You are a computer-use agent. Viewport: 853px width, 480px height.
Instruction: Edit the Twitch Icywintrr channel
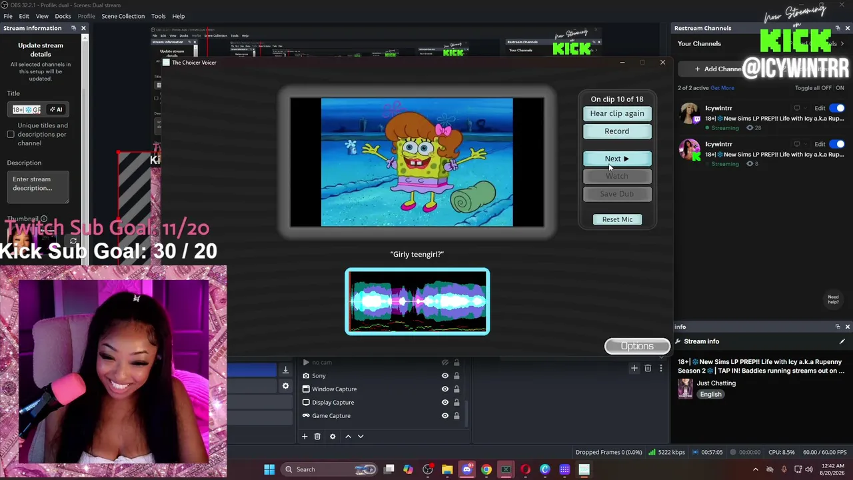820,108
